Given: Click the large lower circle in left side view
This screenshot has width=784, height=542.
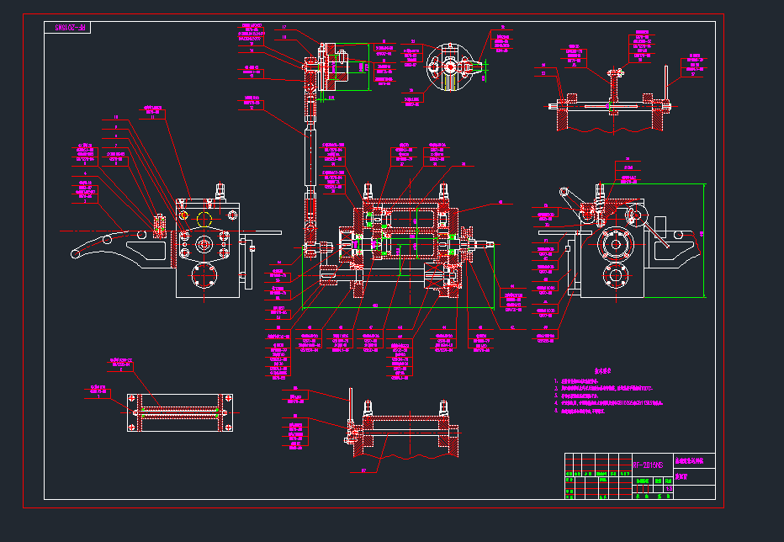Looking at the screenshot, I should click(x=204, y=276).
